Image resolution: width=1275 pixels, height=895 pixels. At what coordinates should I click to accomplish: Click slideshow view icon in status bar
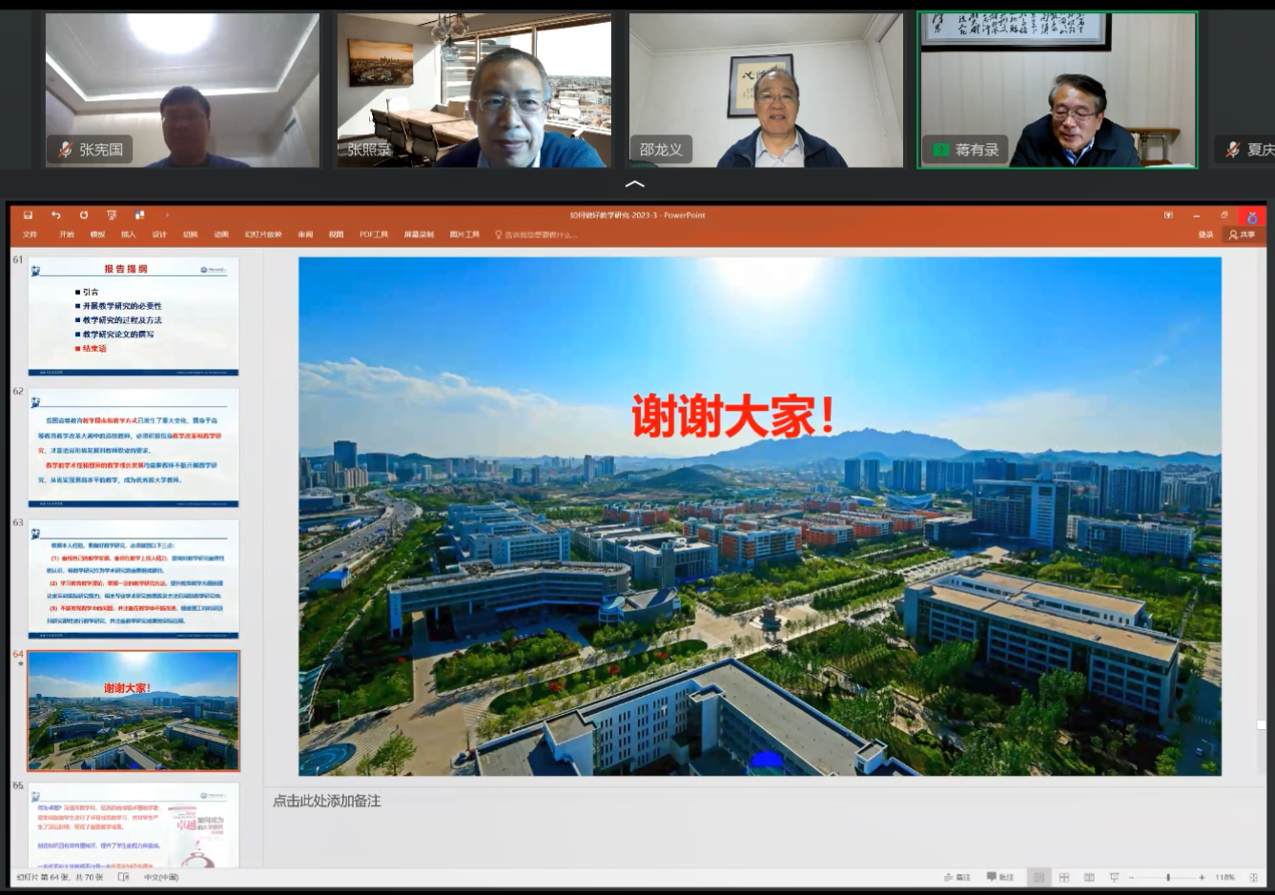1114,877
